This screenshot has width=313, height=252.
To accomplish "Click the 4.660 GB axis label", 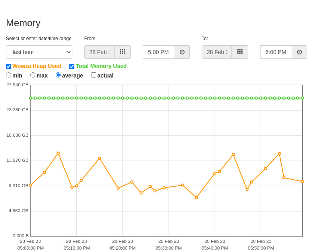I will point(19,211).
